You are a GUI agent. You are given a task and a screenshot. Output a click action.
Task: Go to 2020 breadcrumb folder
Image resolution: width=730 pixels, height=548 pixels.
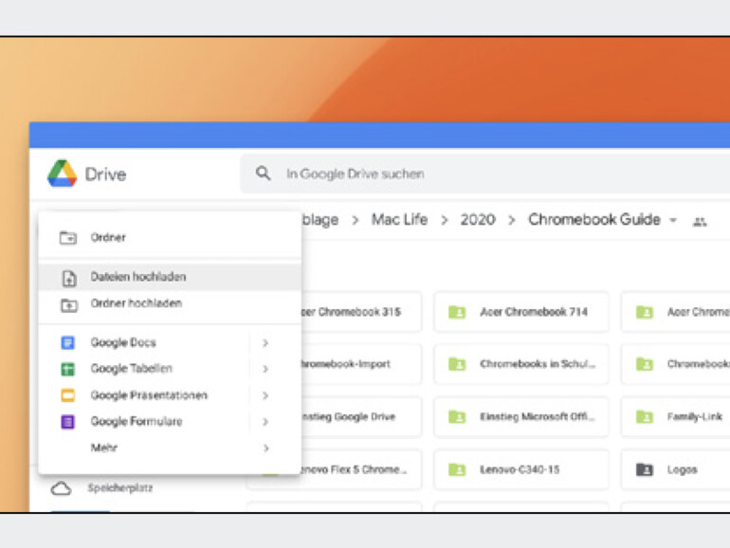(478, 219)
